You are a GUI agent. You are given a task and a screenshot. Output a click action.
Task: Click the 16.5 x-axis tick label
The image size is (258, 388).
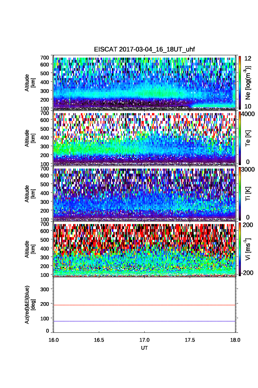[99, 340]
